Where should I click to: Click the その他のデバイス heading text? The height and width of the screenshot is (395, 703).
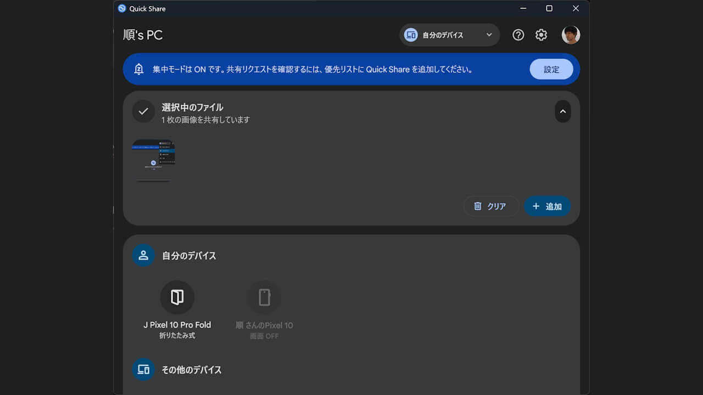coord(192,370)
